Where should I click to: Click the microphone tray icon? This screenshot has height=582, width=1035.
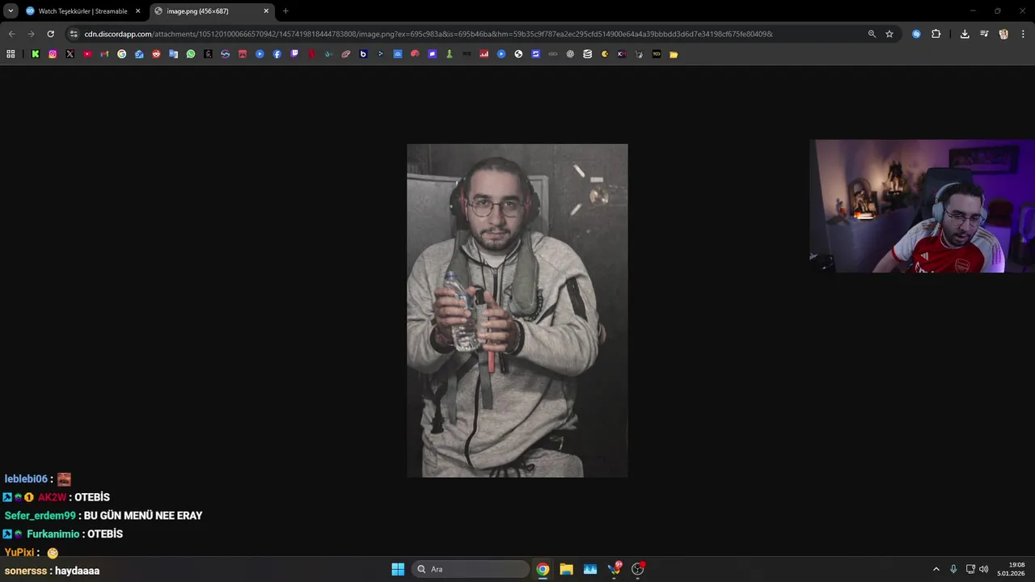pyautogui.click(x=953, y=569)
